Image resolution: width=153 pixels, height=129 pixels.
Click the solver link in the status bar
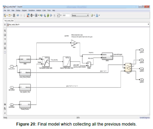(144, 118)
